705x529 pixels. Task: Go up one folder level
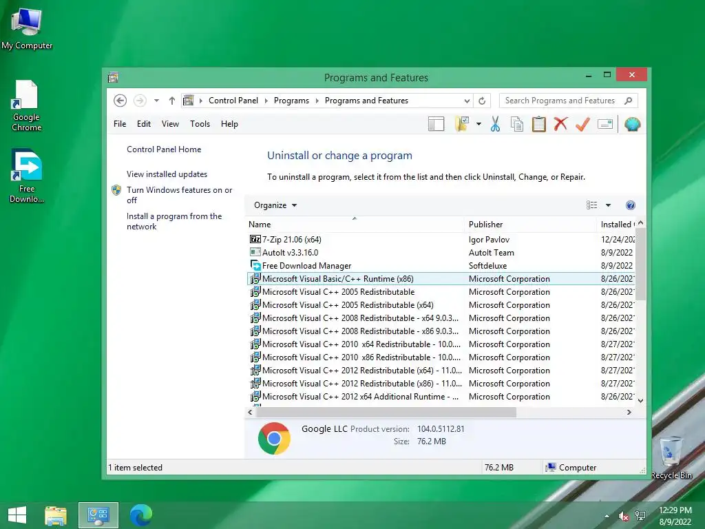pos(171,101)
